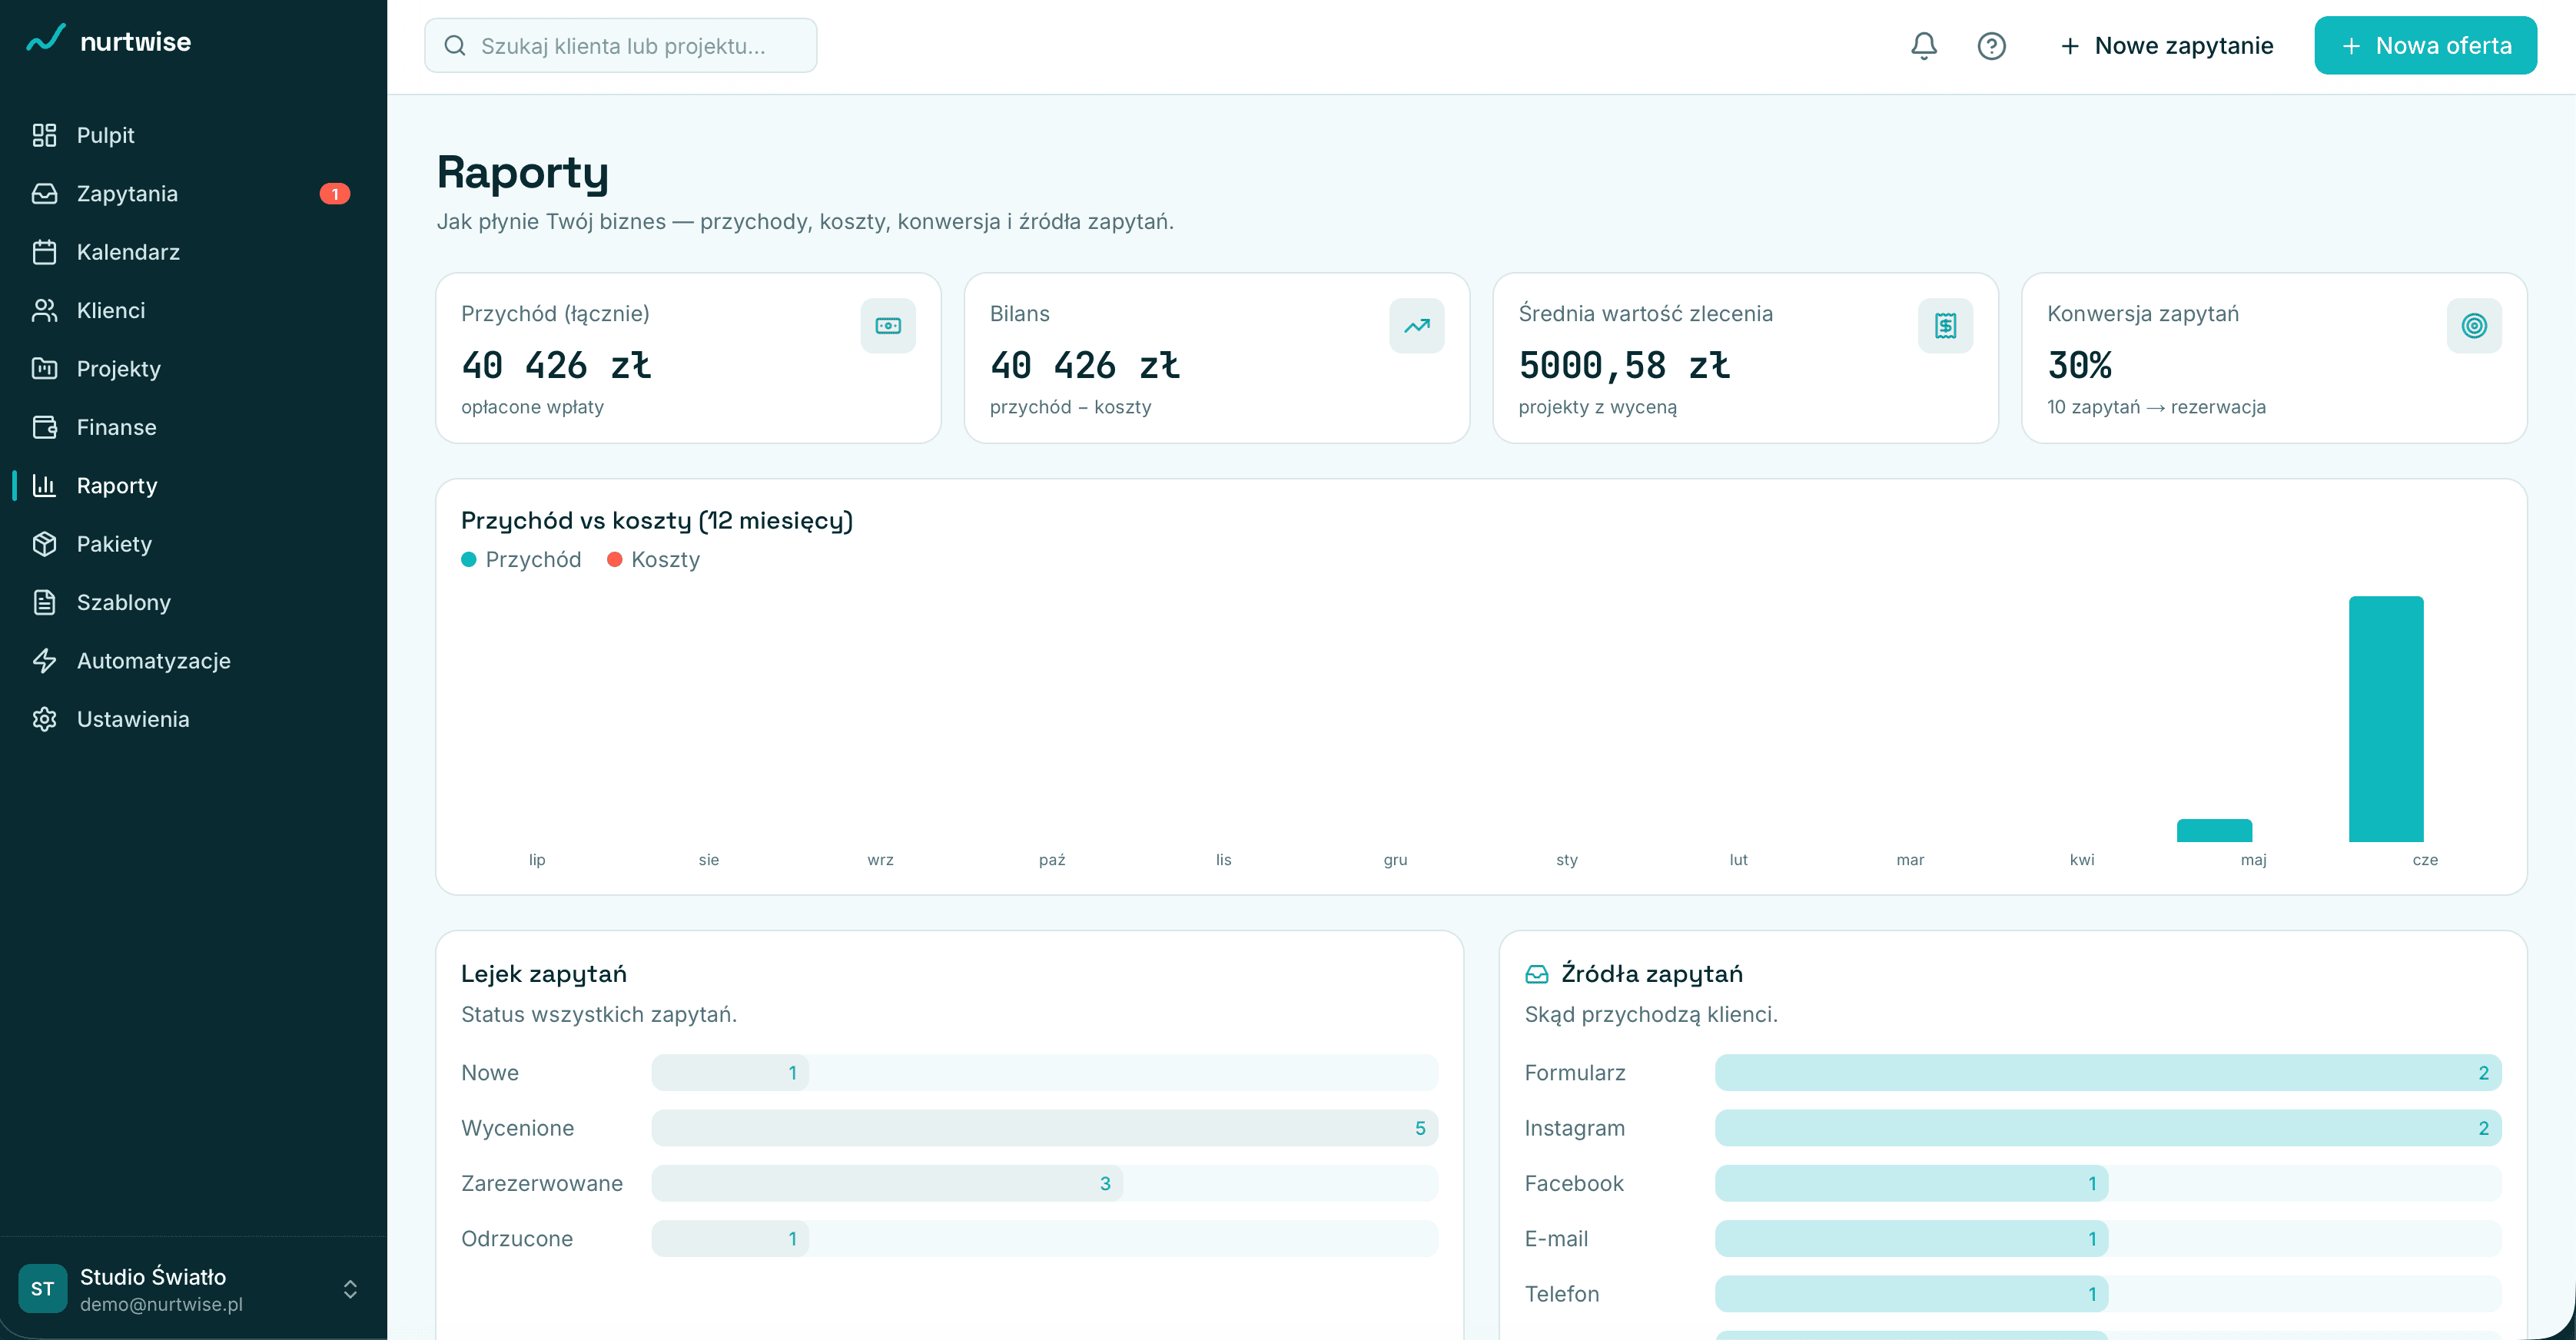
Task: Click the help question mark icon
Action: click(x=1991, y=46)
